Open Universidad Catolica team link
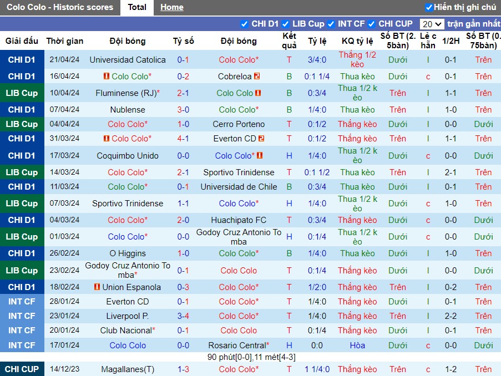The image size is (501, 376). pos(128,60)
